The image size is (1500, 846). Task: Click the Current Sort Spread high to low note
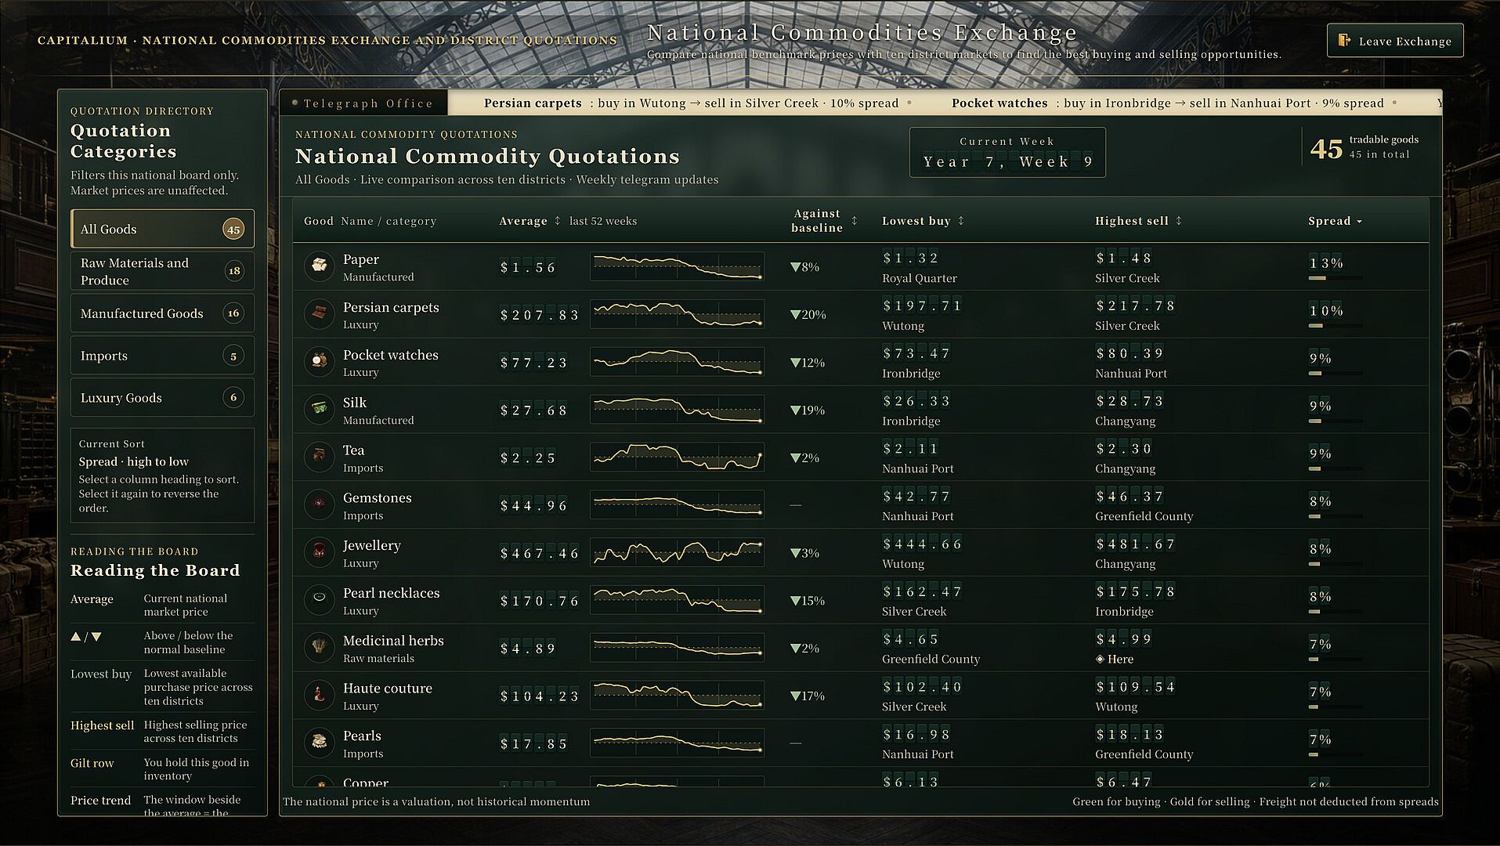[x=162, y=475]
